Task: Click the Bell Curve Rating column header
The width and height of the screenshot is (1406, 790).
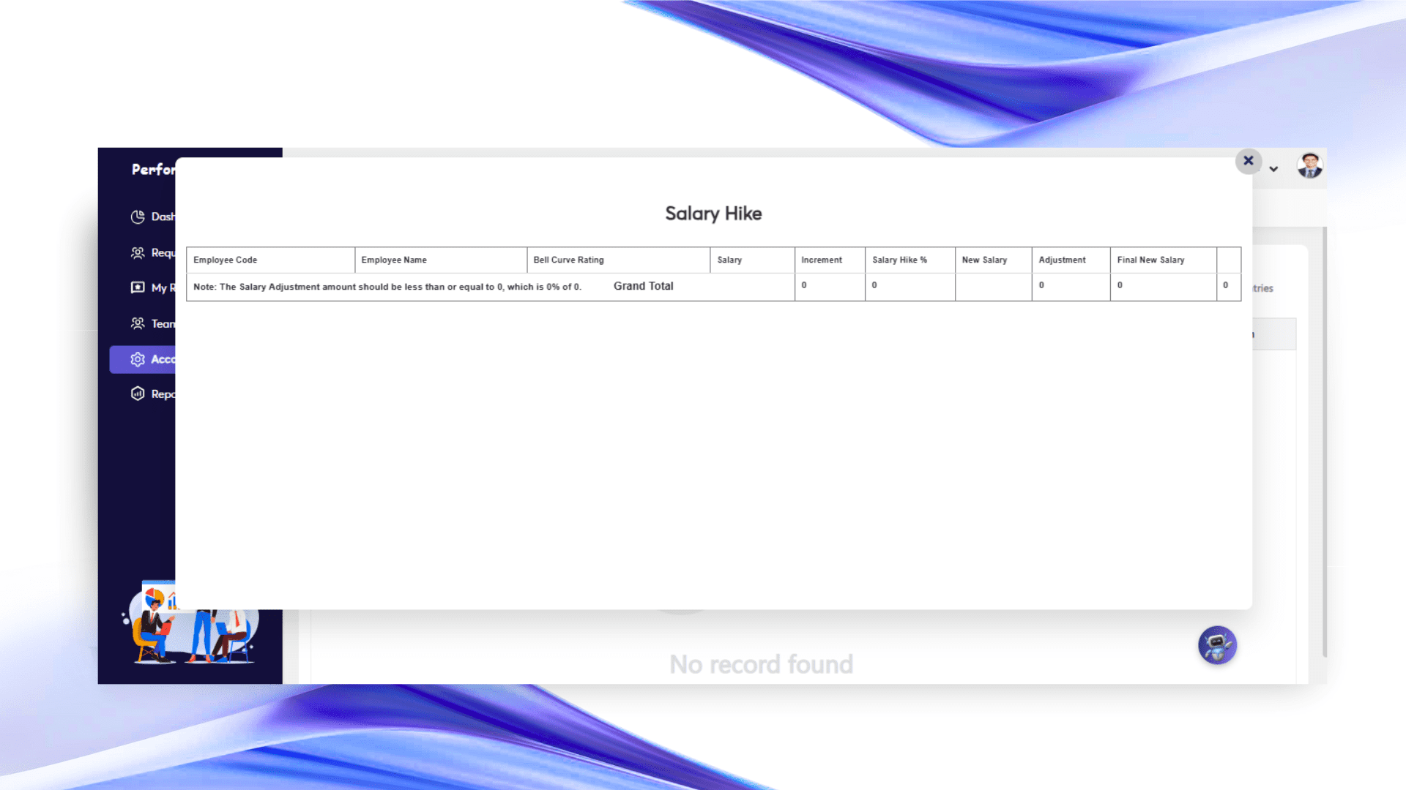Action: (569, 260)
